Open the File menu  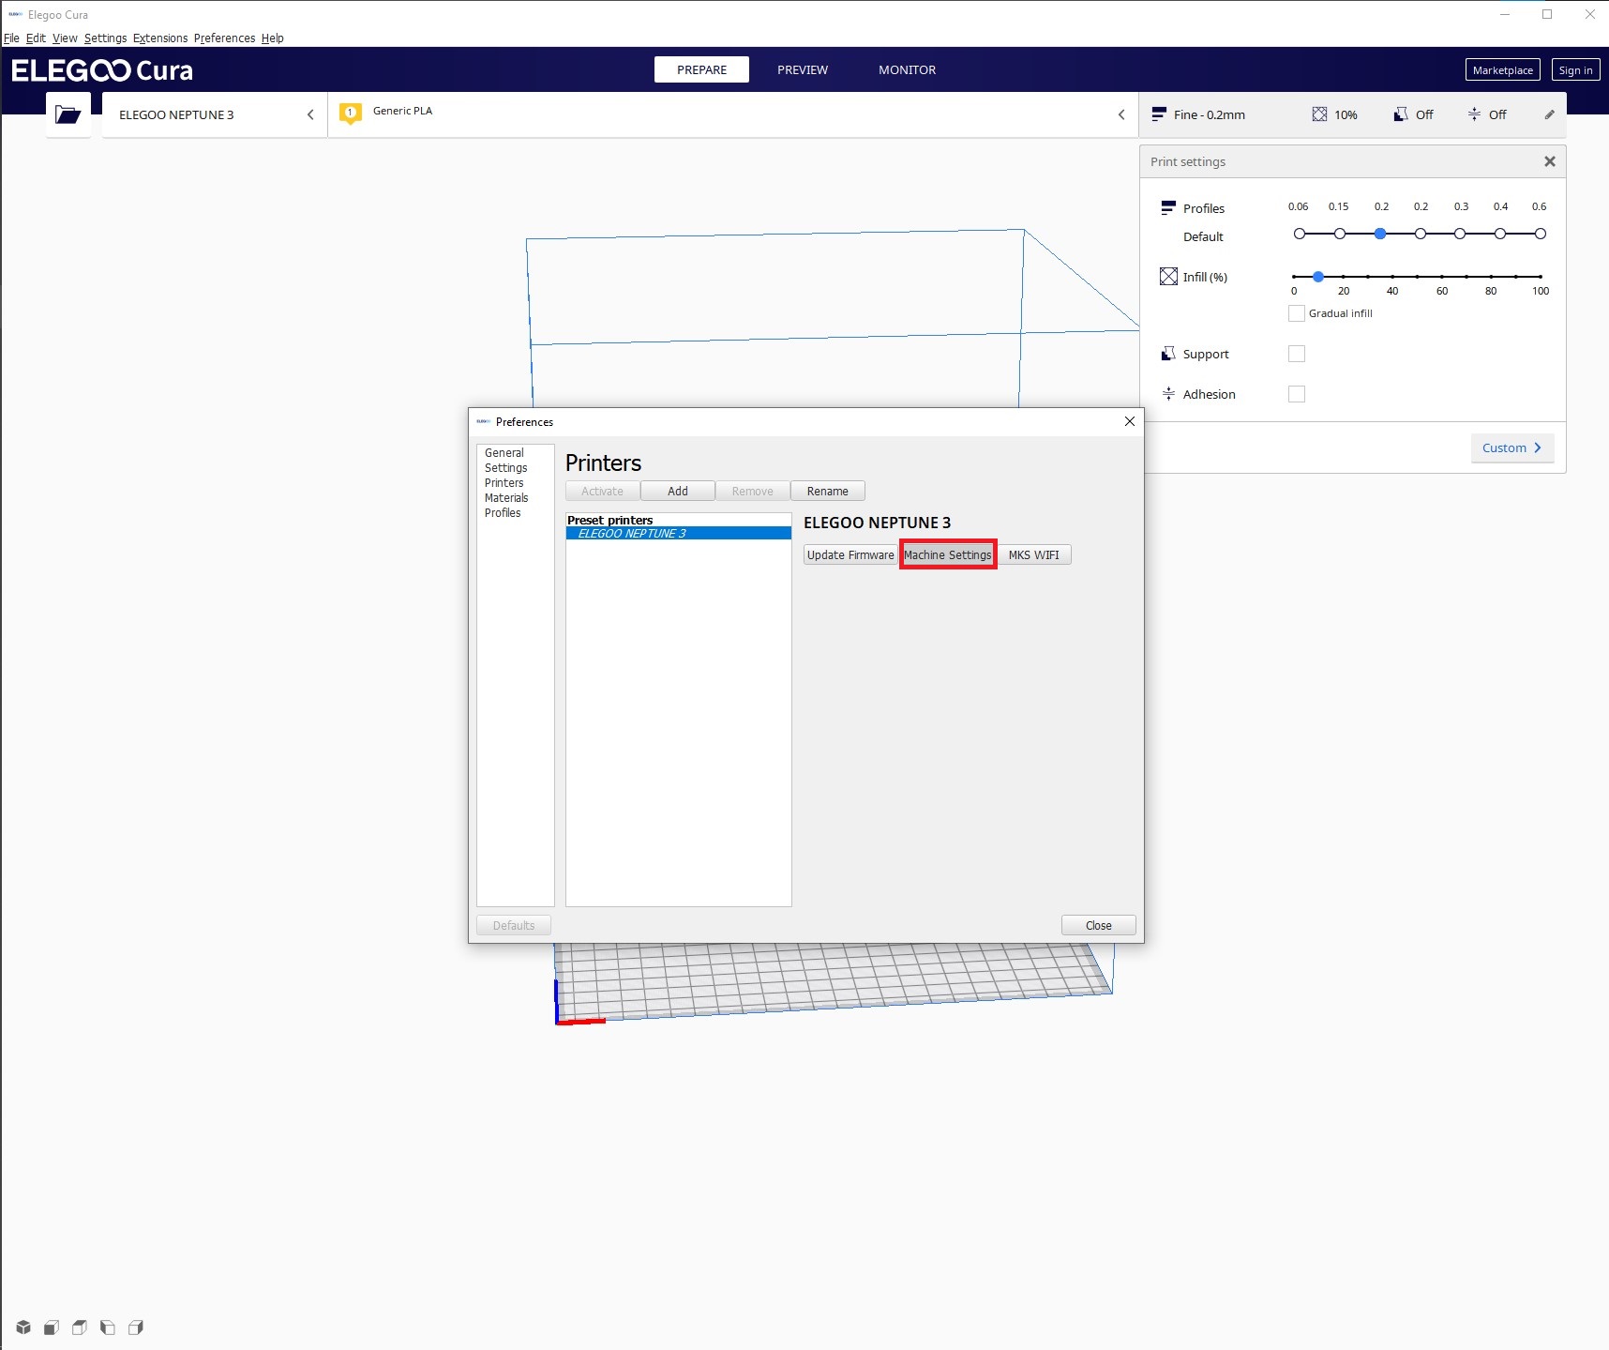11,38
